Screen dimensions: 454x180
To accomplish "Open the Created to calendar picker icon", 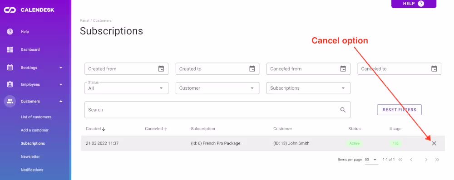I will [252, 69].
